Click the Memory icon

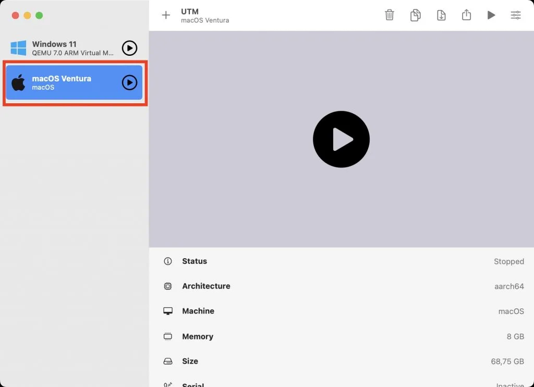coord(168,336)
